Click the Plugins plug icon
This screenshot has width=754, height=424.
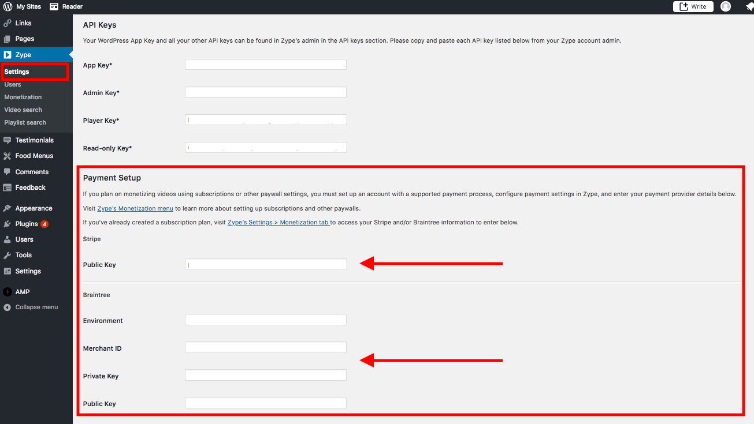[x=7, y=224]
